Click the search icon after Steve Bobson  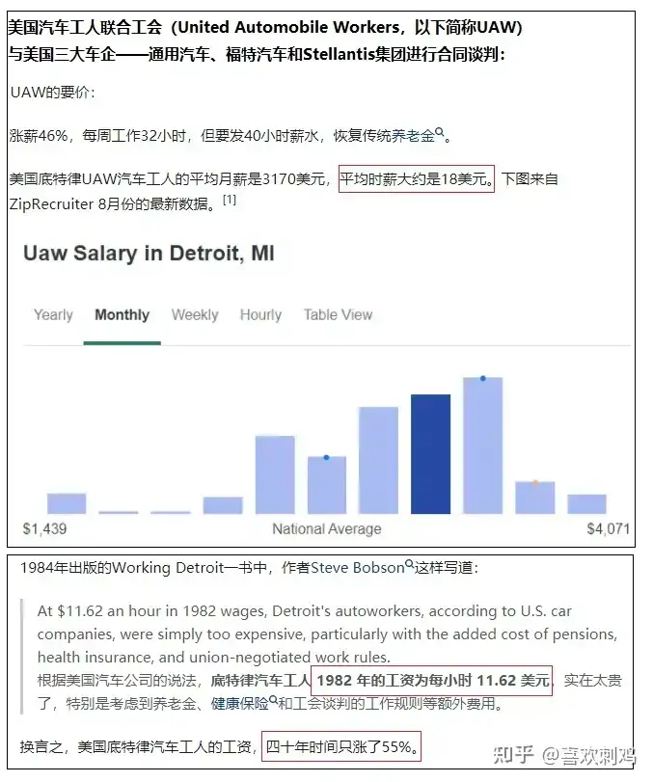pyautogui.click(x=409, y=564)
